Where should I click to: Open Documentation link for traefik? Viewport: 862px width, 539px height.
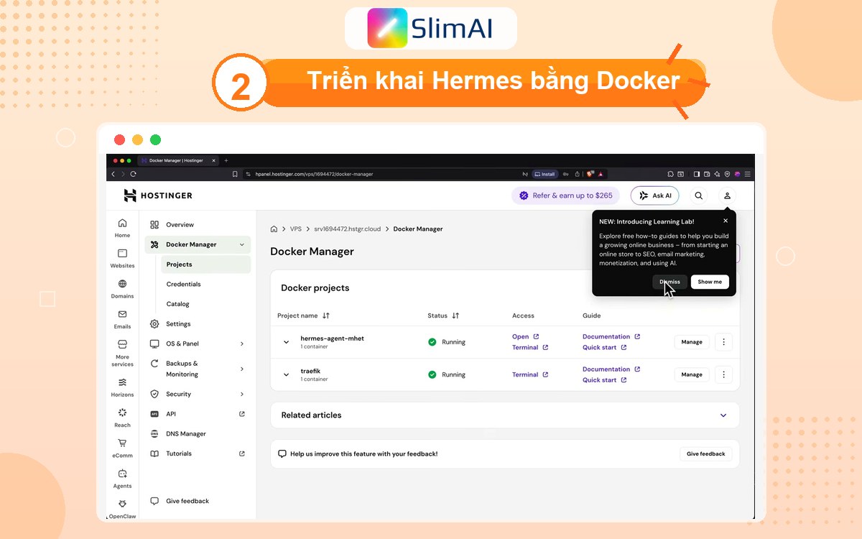click(611, 369)
